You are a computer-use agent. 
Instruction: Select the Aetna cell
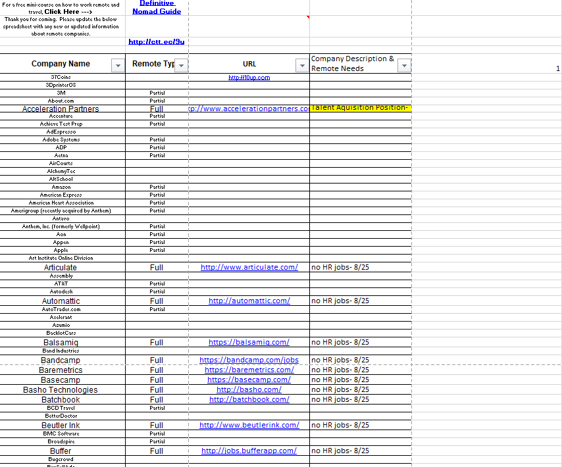pyautogui.click(x=61, y=155)
